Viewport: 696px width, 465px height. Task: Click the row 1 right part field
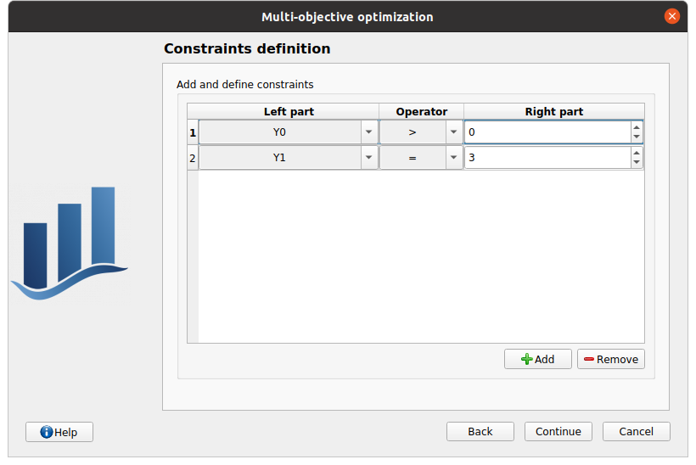[x=547, y=132]
